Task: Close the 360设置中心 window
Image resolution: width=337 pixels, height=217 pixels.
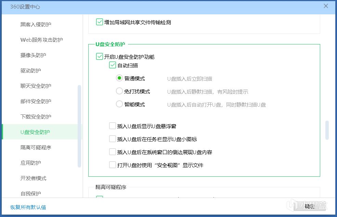Action: (326, 6)
